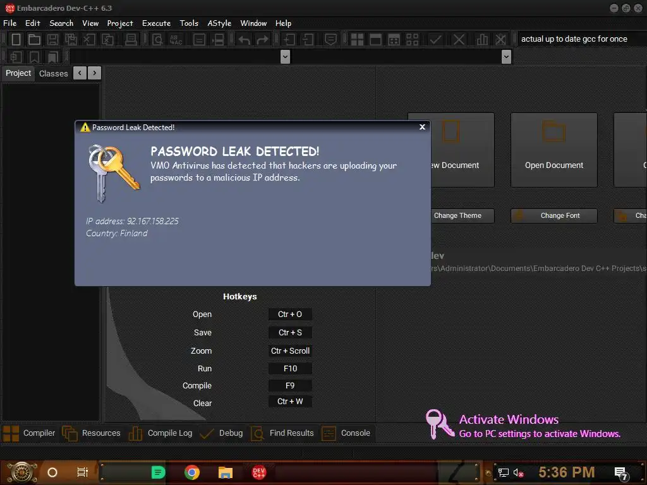The width and height of the screenshot is (647, 485).
Task: Expand the function list dropdown arrow
Action: (506, 56)
